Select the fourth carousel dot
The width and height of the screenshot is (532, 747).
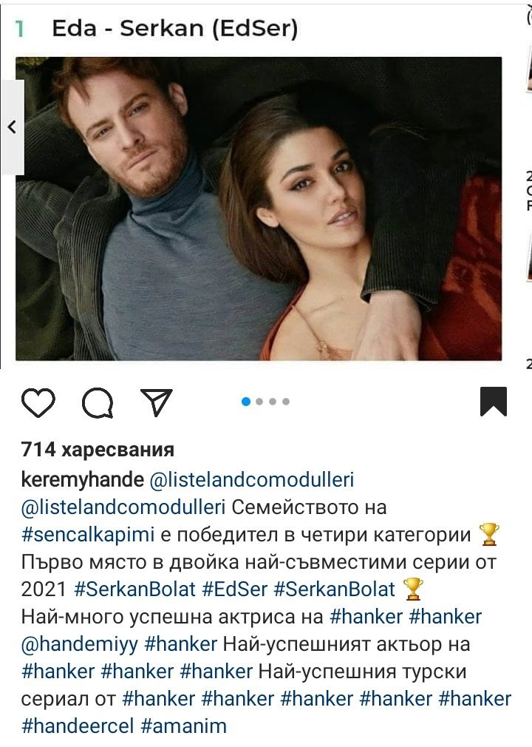(x=286, y=402)
